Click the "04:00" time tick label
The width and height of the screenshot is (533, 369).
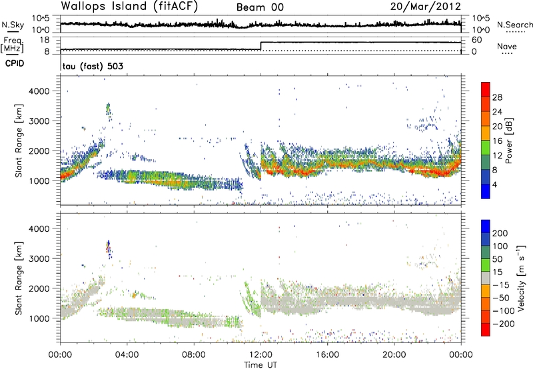[x=127, y=355]
